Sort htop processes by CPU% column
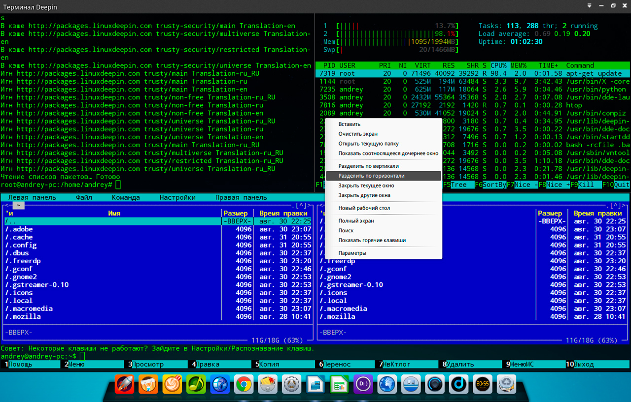This screenshot has height=402, width=631. coord(498,65)
